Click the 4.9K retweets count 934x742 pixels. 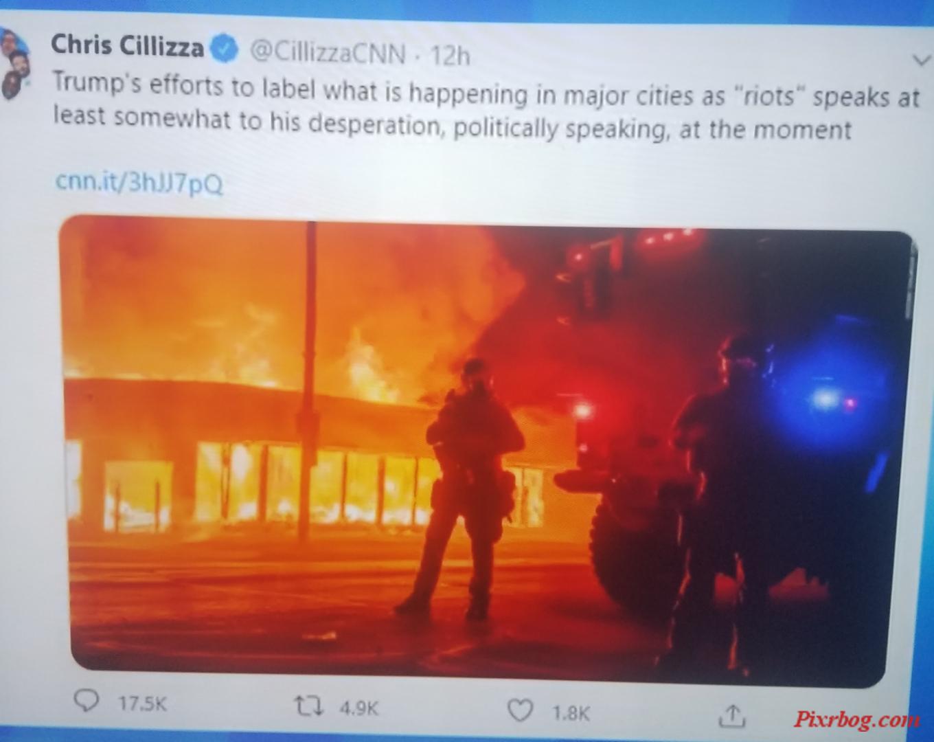pos(358,708)
